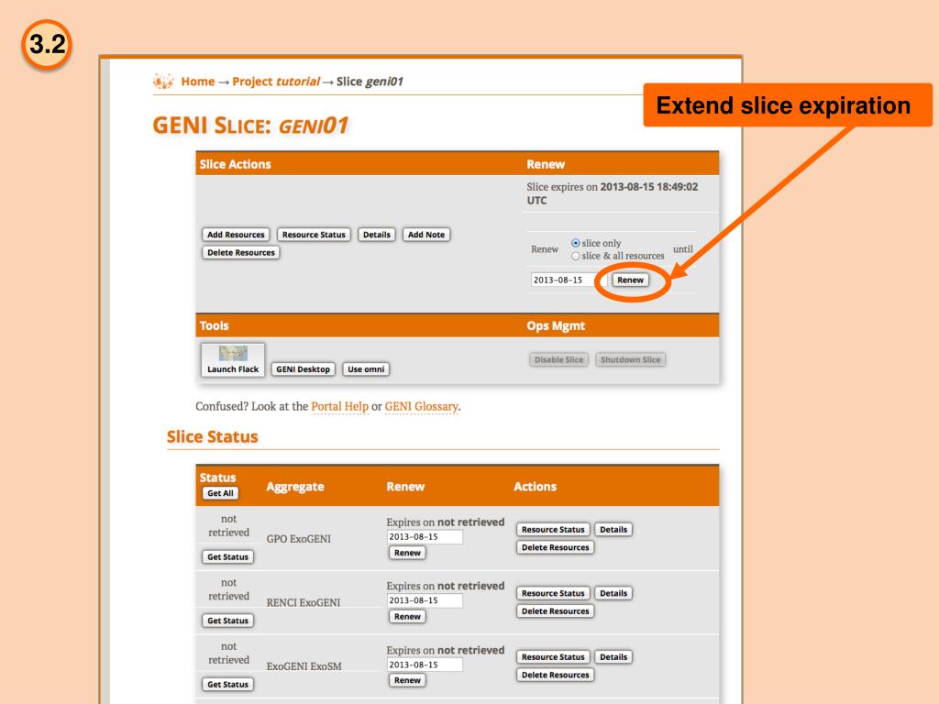Get Status for GPO ExoGENI
This screenshot has height=704, width=939.
[x=227, y=556]
